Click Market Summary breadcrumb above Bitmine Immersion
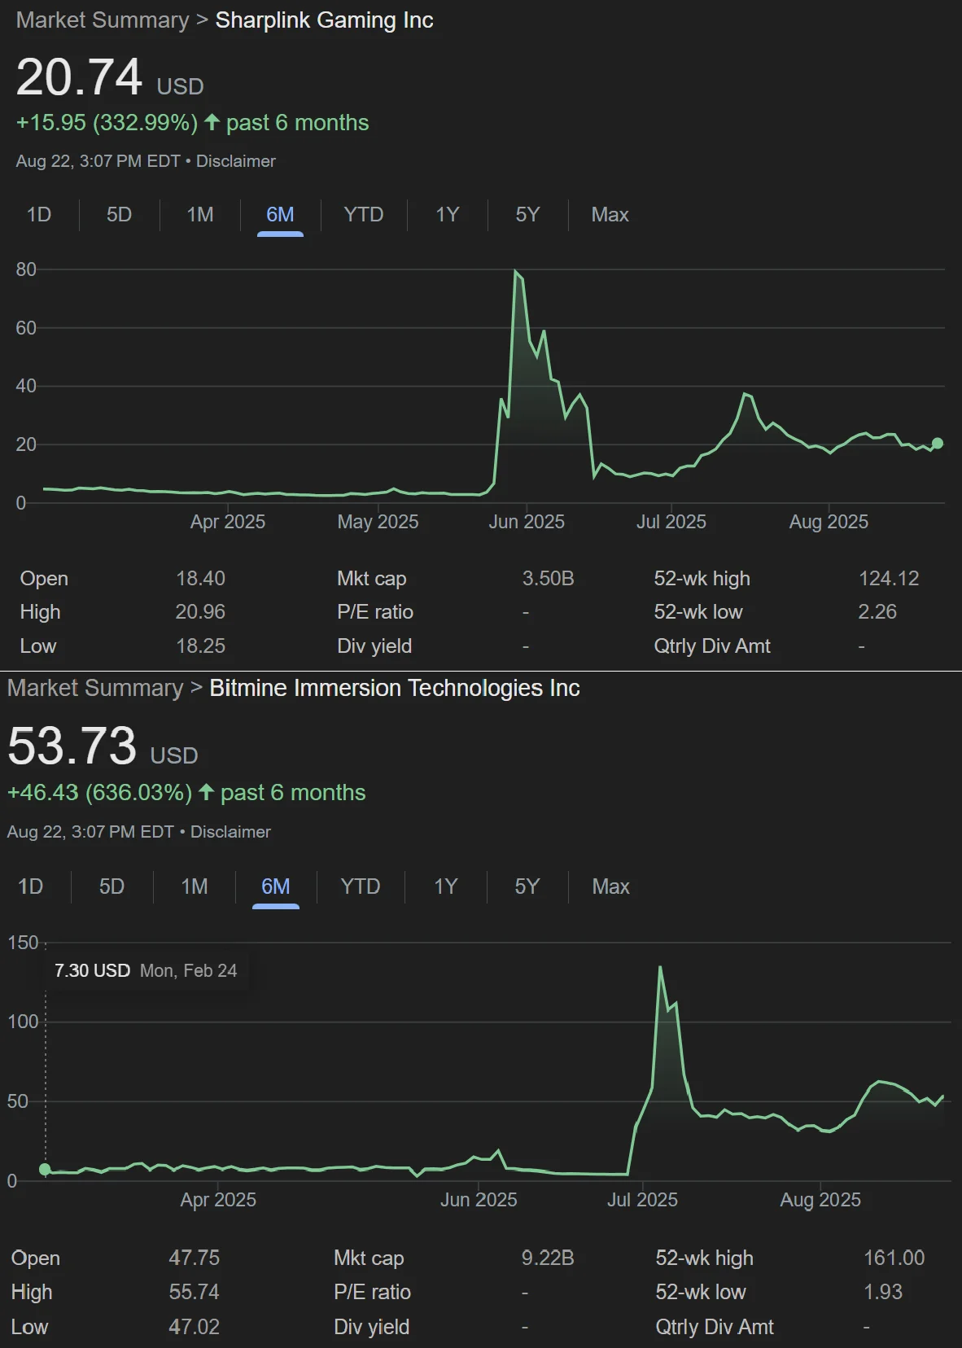Viewport: 962px width, 1348px height. coord(95,688)
